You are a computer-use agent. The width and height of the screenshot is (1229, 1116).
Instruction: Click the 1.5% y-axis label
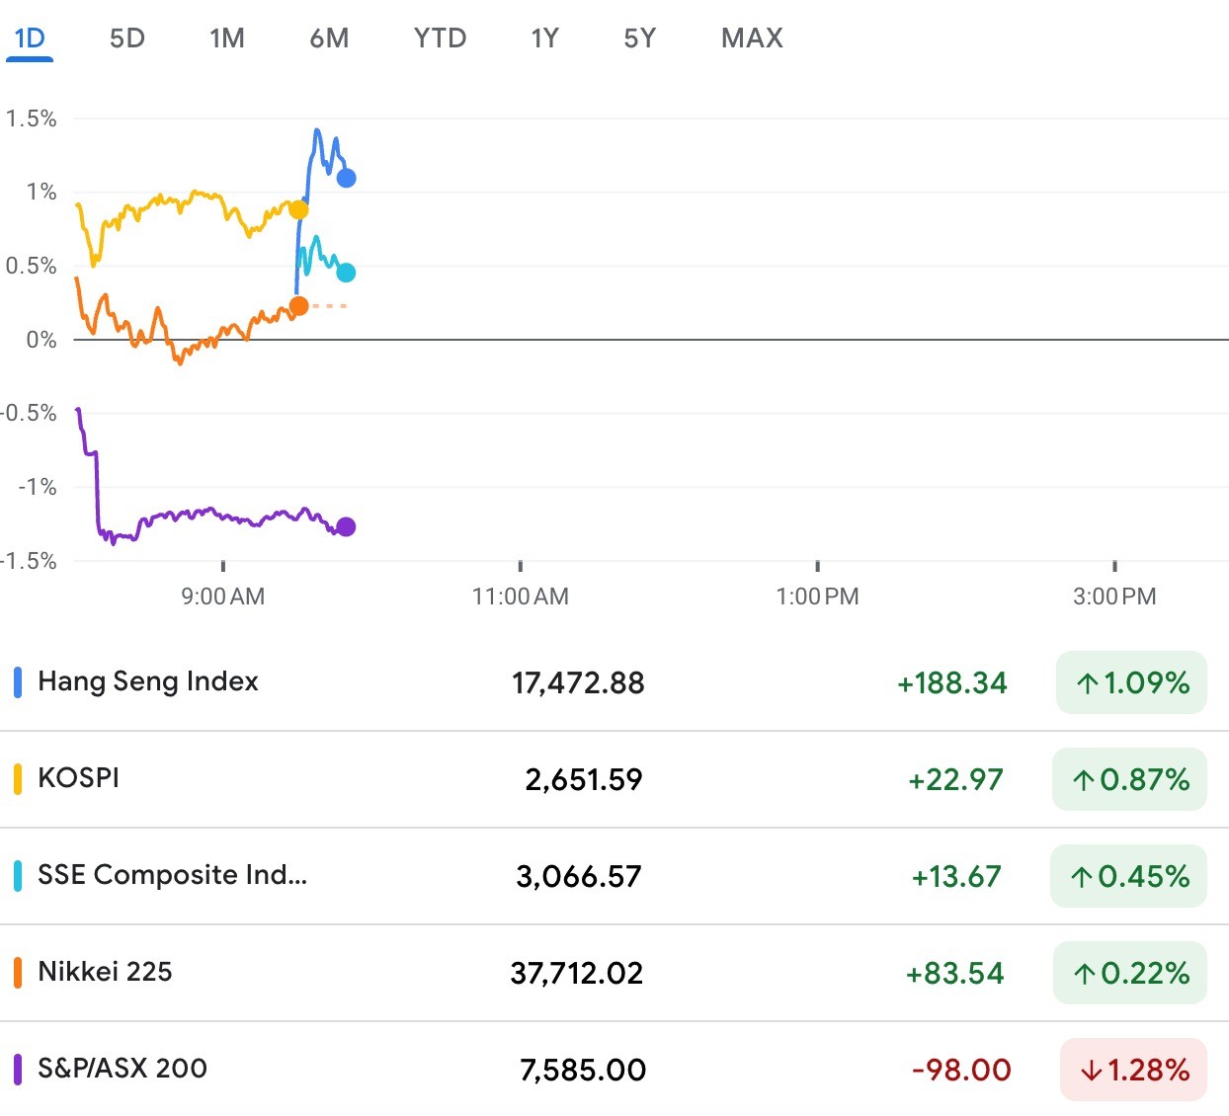tap(31, 119)
